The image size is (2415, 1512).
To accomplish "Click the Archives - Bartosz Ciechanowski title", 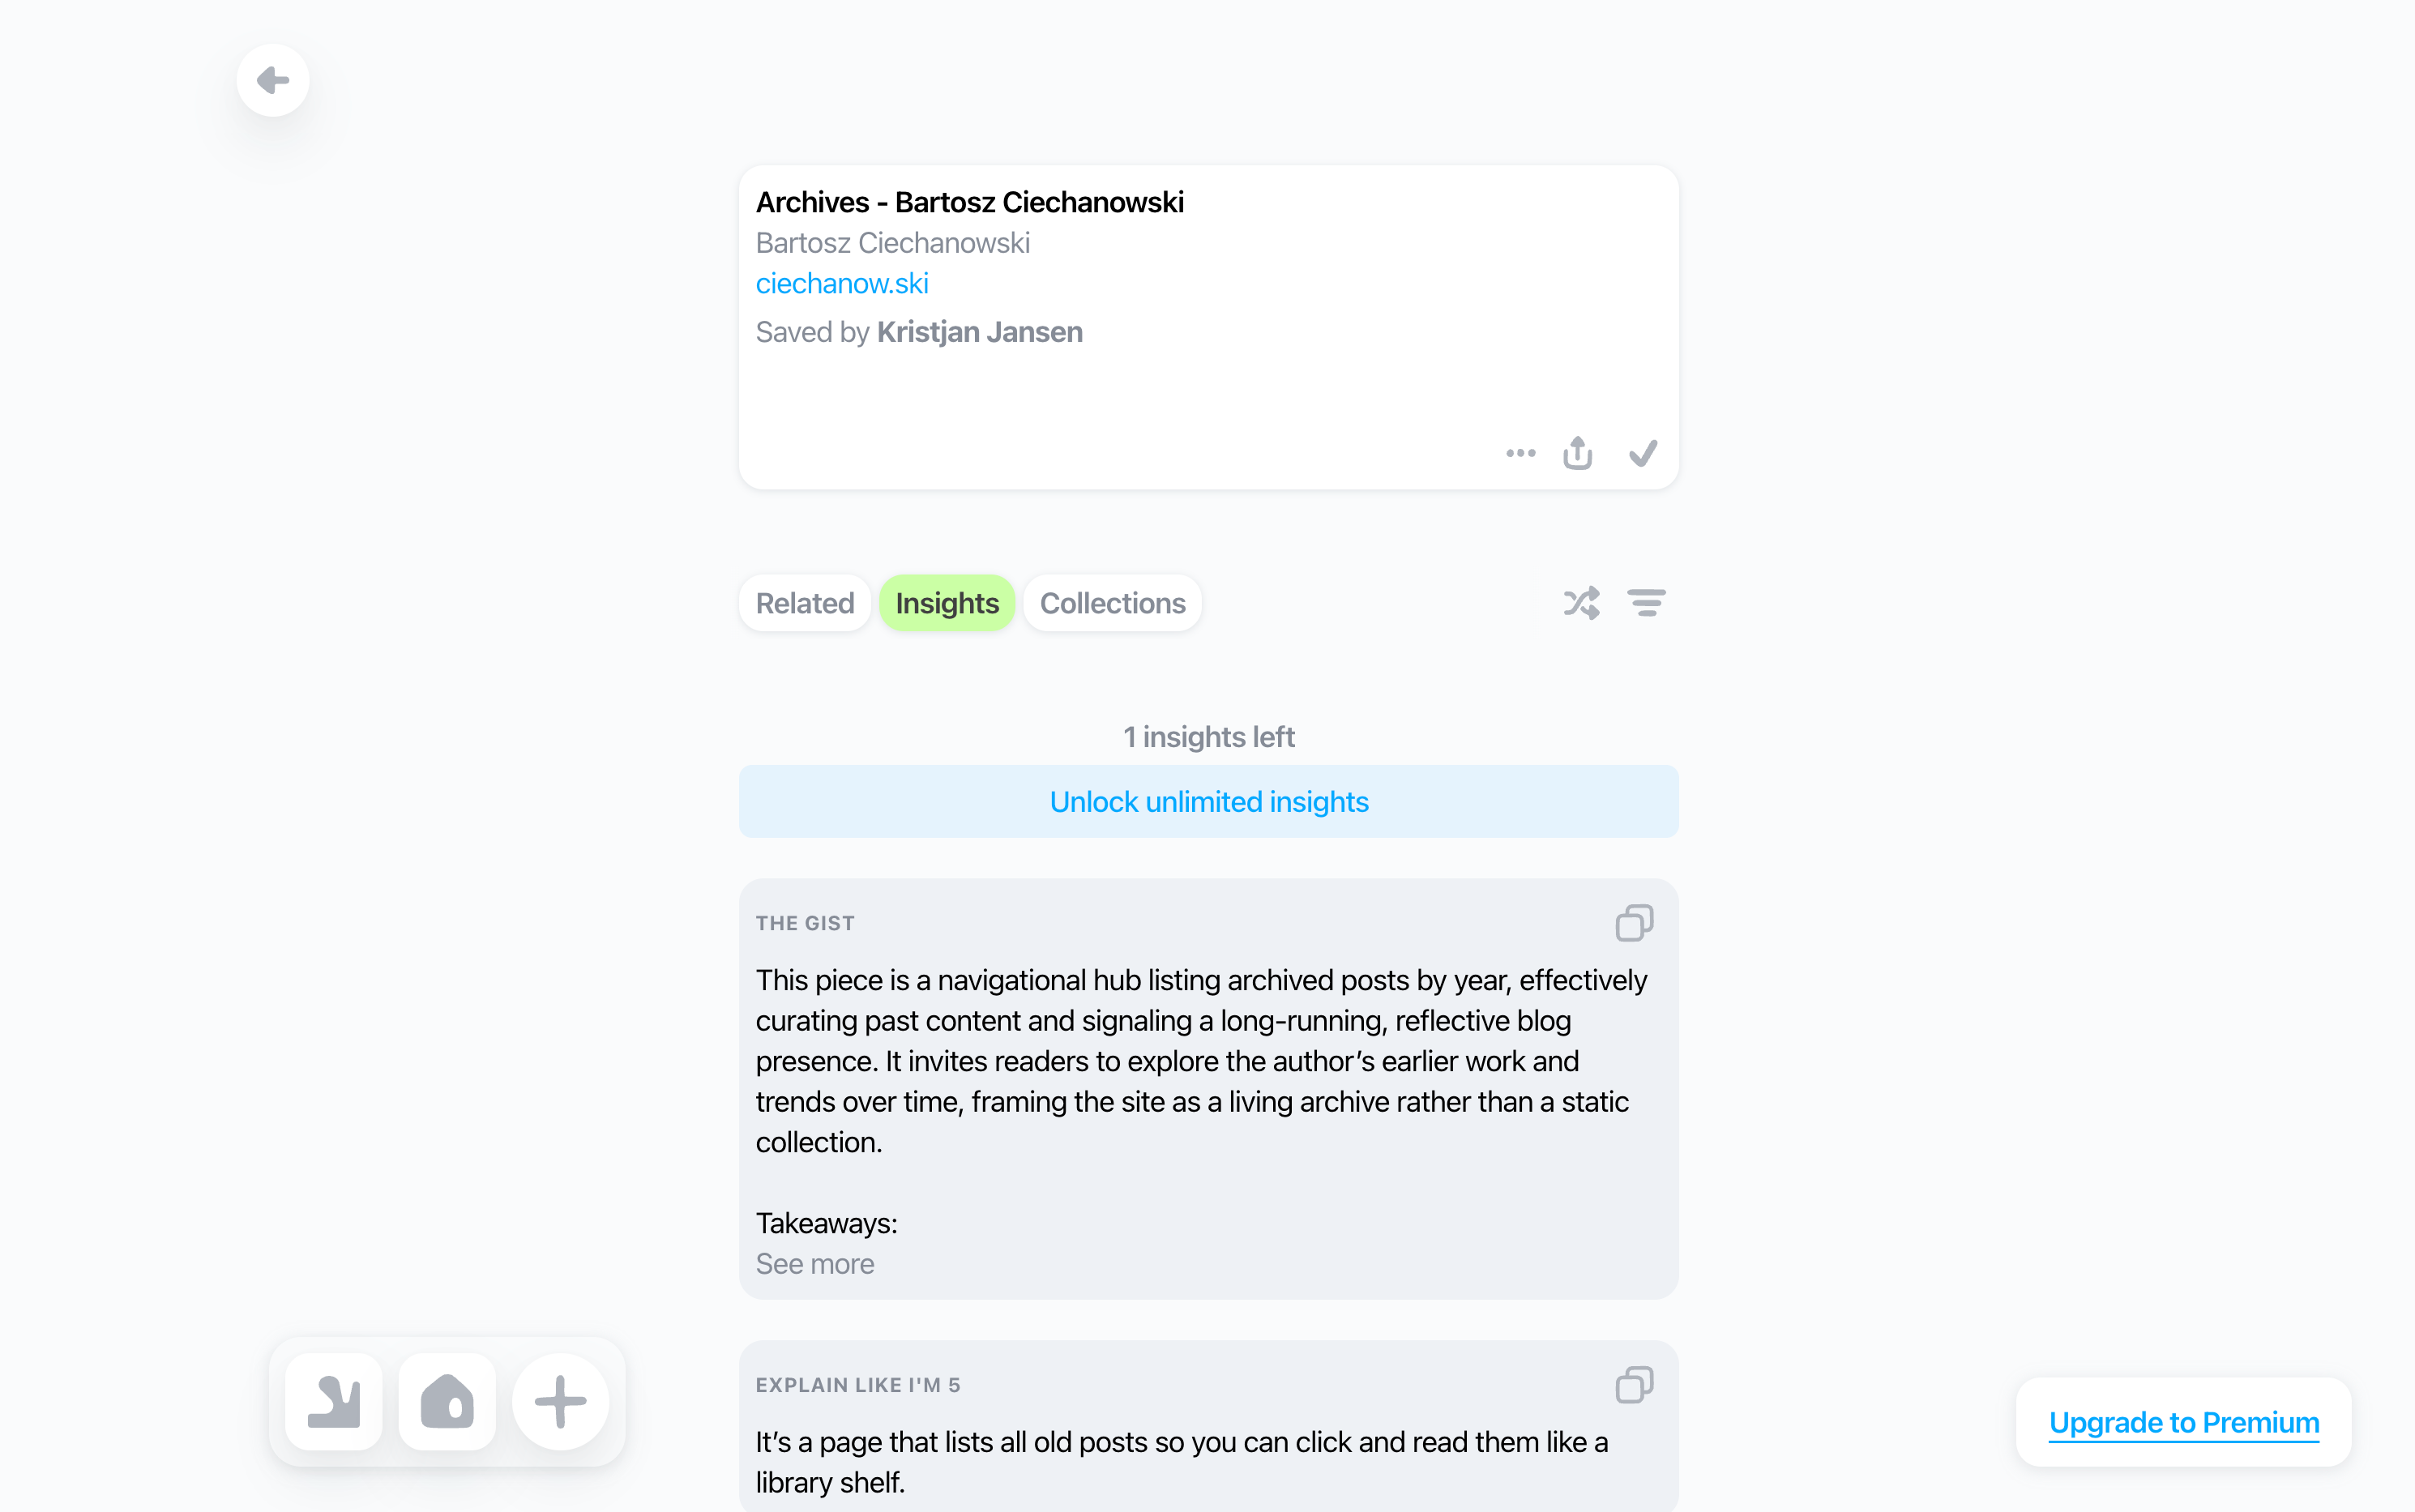I will (x=969, y=202).
